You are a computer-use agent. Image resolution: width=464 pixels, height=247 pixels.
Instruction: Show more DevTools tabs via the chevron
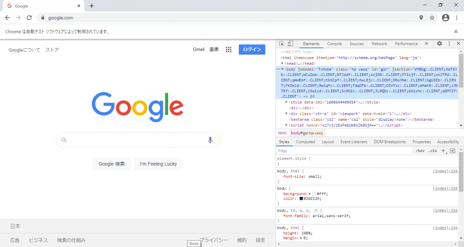(x=426, y=44)
